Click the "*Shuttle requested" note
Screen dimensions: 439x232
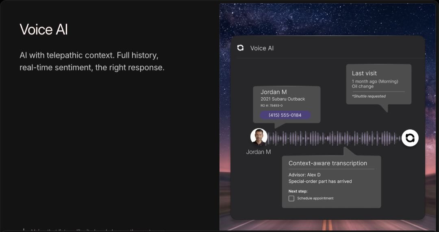pyautogui.click(x=369, y=96)
